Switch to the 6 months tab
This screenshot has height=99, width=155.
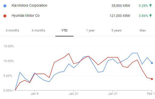click(38, 30)
